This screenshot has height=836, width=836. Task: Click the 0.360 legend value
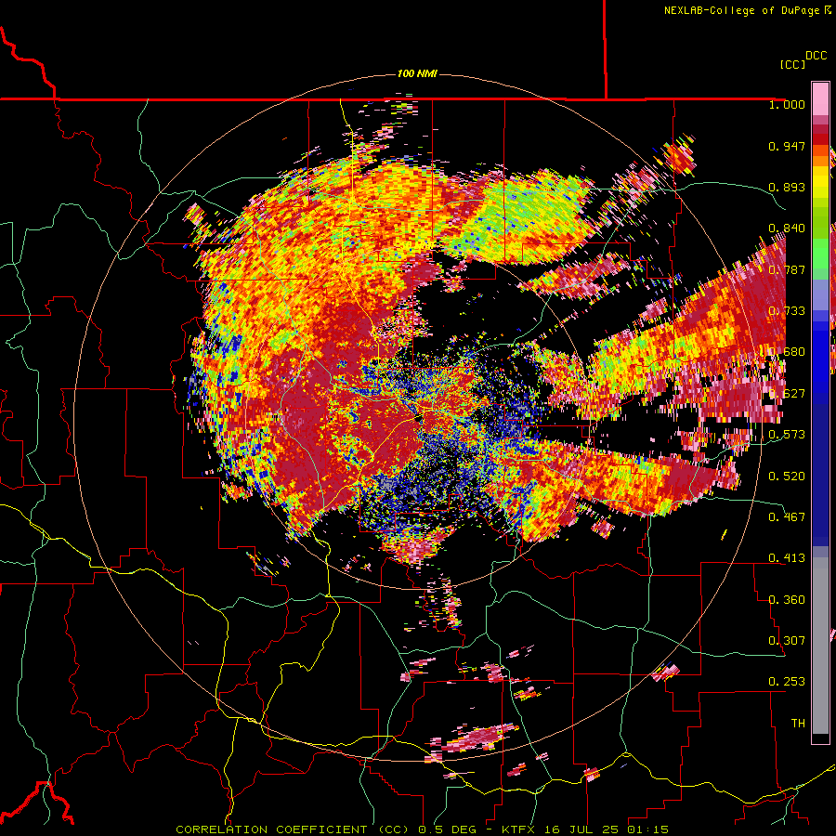[x=787, y=600]
